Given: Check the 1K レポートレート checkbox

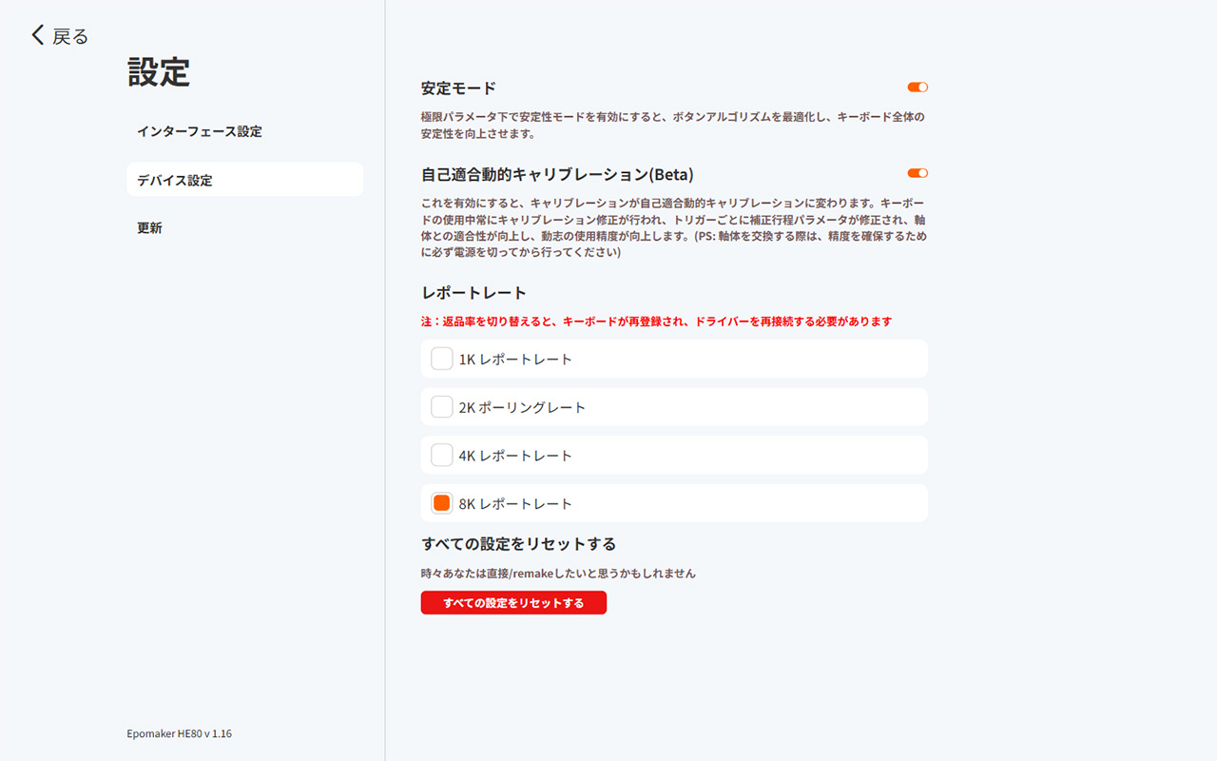Looking at the screenshot, I should pos(441,359).
